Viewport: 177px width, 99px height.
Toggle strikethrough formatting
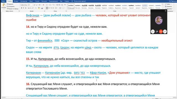pos(29,8)
